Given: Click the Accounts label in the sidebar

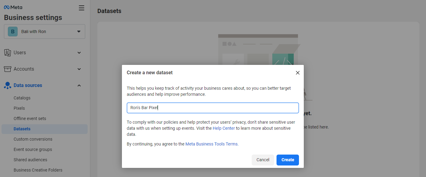Looking at the screenshot, I should click(24, 69).
